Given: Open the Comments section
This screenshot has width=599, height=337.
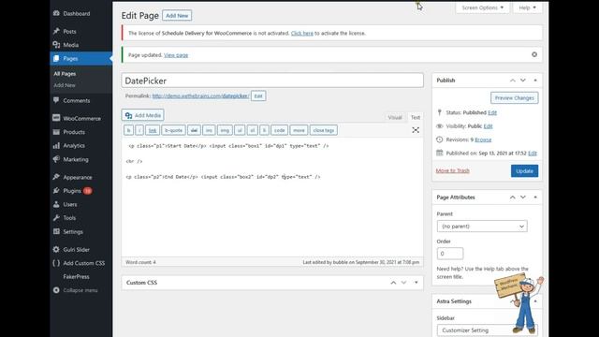Looking at the screenshot, I should [77, 100].
